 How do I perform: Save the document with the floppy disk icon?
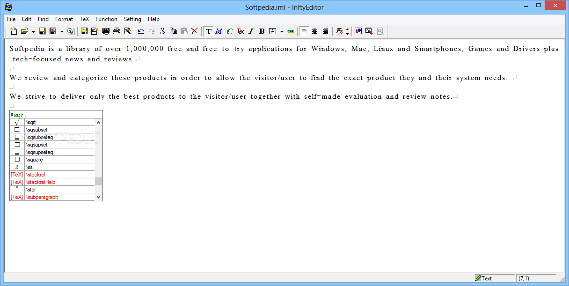[42, 31]
